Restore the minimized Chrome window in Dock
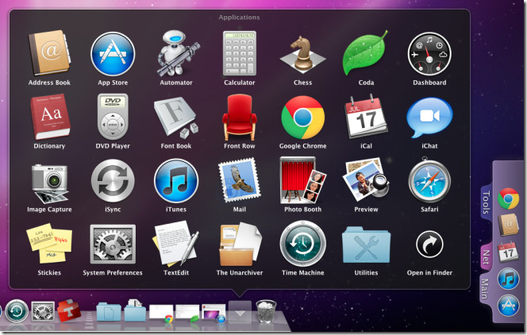This screenshot has width=527, height=335. pos(161,313)
